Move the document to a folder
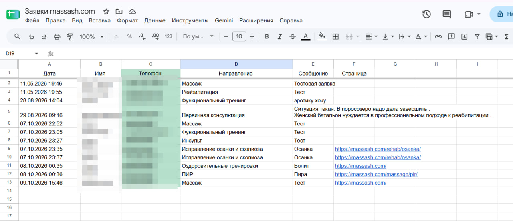The height and width of the screenshot is (221, 513). tap(119, 11)
